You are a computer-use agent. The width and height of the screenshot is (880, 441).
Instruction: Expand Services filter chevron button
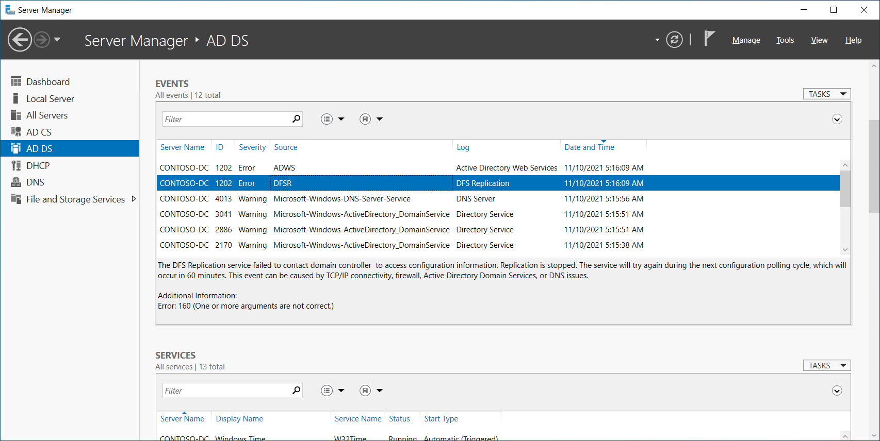(x=837, y=391)
